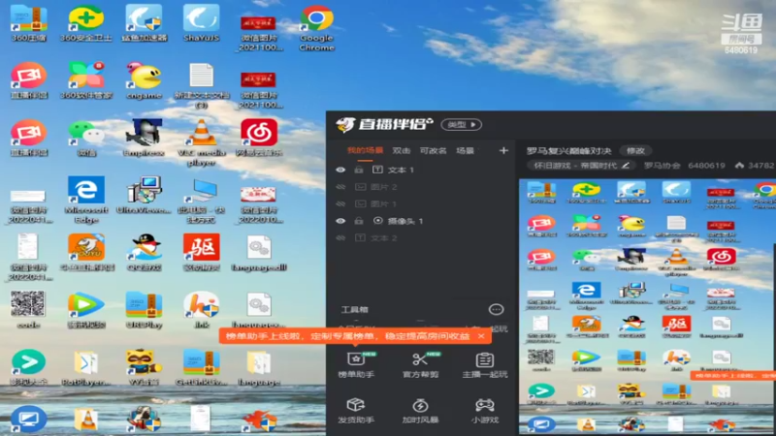This screenshot has height=436, width=776.
Task: Expand the 类型 arrow button
Action: click(462, 125)
